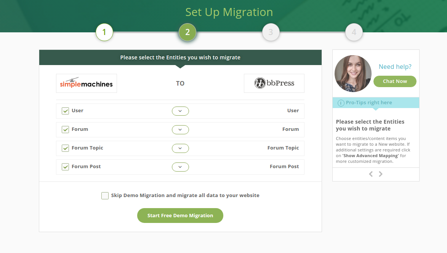Uncheck the Forum entity checkbox
The width and height of the screenshot is (447, 253).
pyautogui.click(x=65, y=129)
